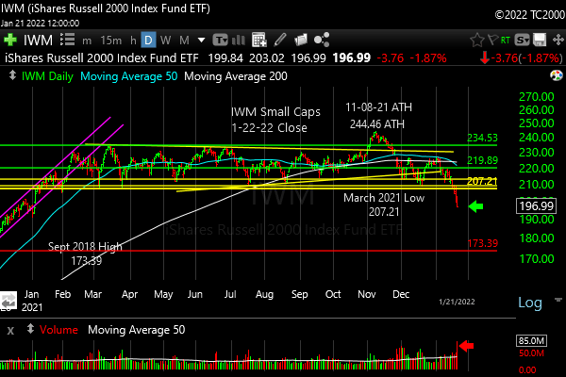Click the red net change arrow icon
Viewport: 566px width, 377px height.
coord(485,57)
